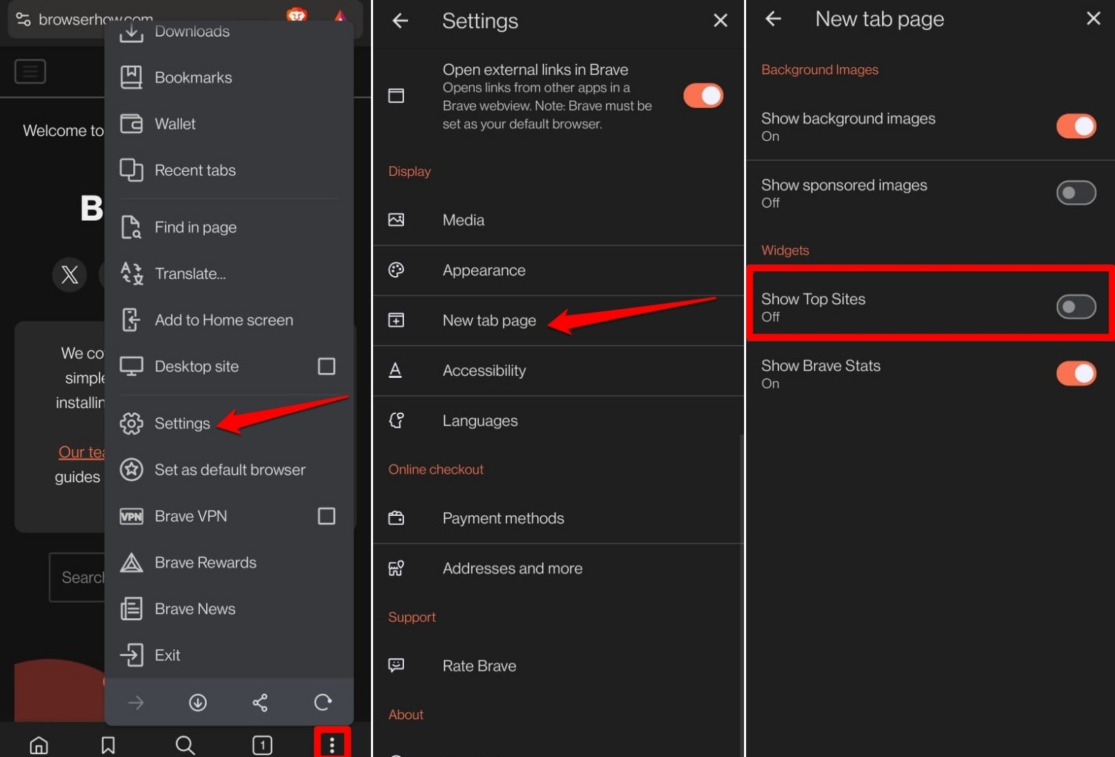Viewport: 1115px width, 757px height.
Task: Open Addresses and more entry
Action: click(x=558, y=568)
